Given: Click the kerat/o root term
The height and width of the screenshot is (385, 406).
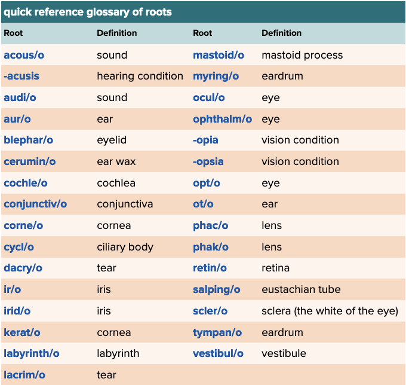Looking at the screenshot, I should (x=22, y=332).
